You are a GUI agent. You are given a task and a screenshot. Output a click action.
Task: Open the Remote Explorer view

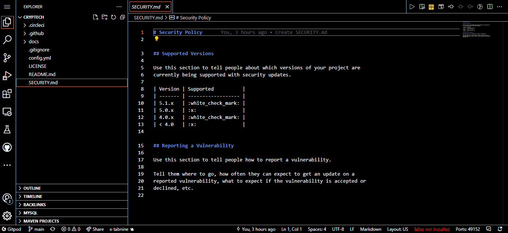7,111
